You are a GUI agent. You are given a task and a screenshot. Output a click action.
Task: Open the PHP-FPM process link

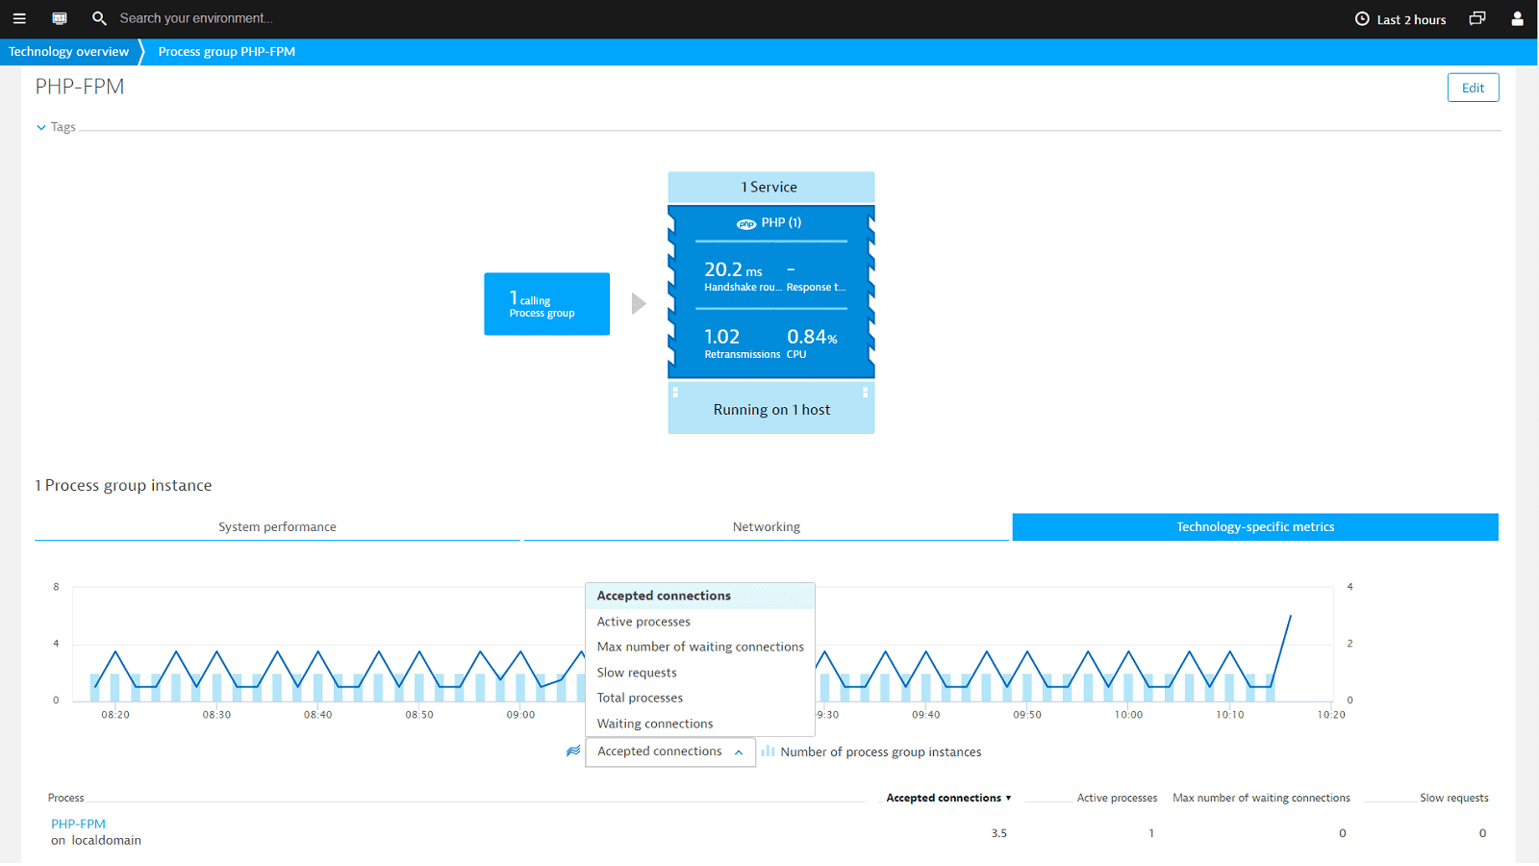click(78, 824)
